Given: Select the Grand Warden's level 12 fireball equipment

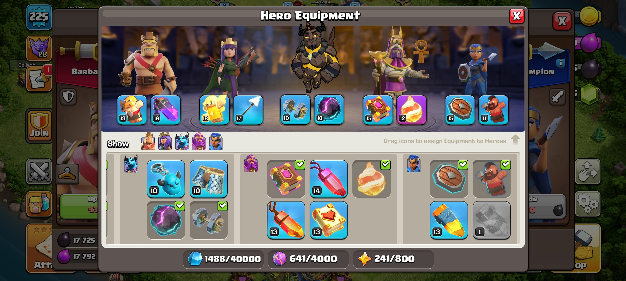Looking at the screenshot, I should click(x=412, y=110).
